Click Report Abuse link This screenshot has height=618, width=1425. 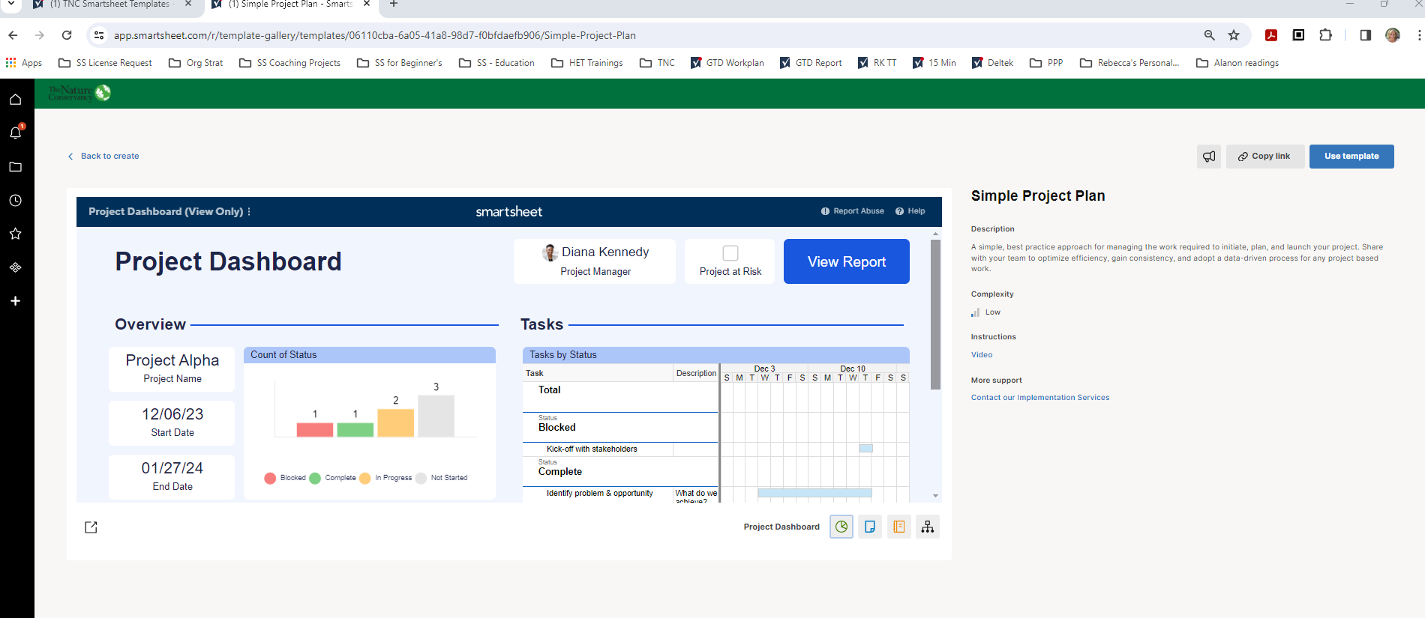(x=853, y=211)
